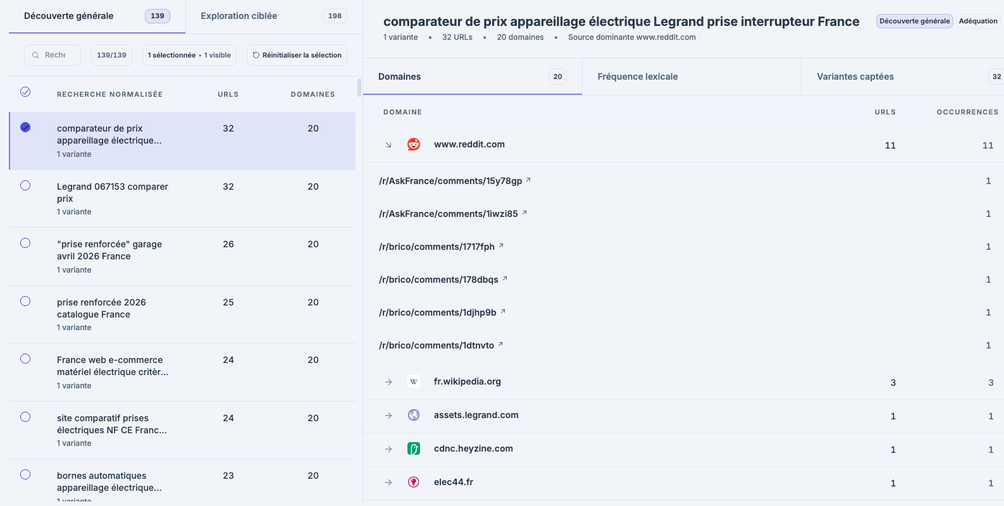Click the reset arrow icon in Réinitialiser

pos(256,55)
